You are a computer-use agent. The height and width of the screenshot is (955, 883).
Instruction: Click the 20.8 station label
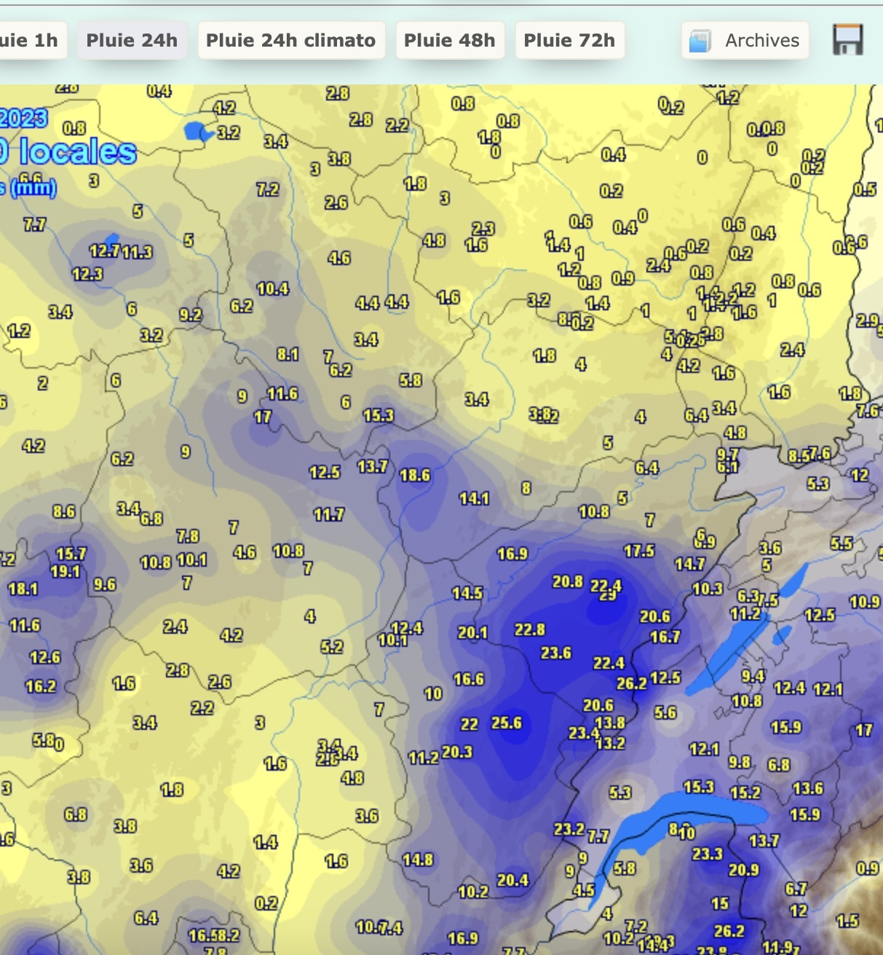pyautogui.click(x=568, y=581)
